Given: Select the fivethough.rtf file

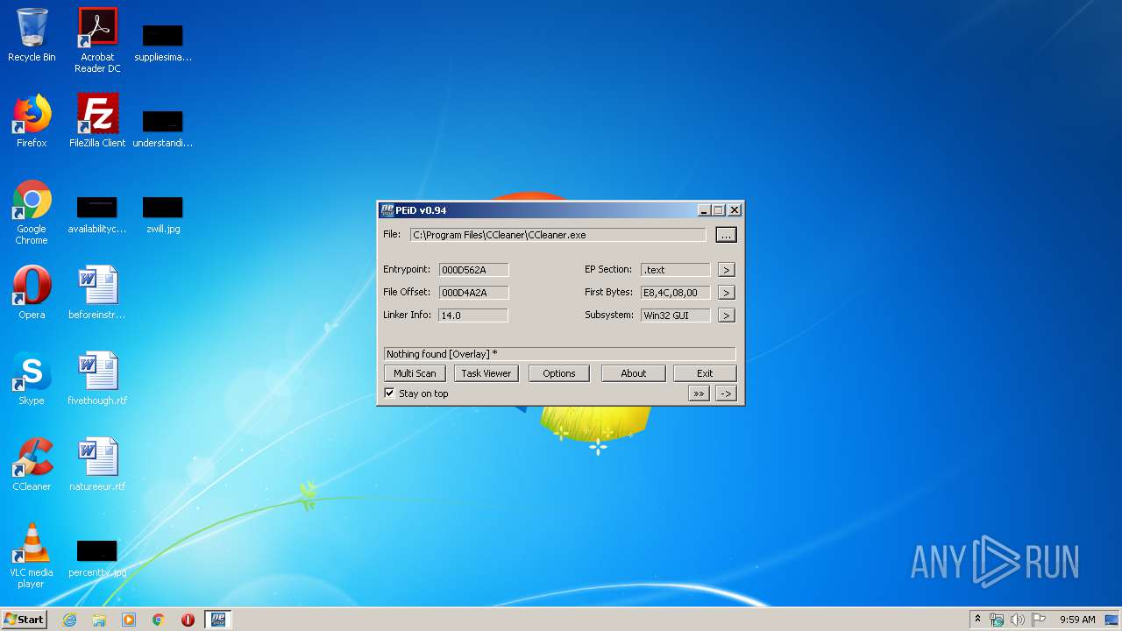Looking at the screenshot, I should 97,379.
